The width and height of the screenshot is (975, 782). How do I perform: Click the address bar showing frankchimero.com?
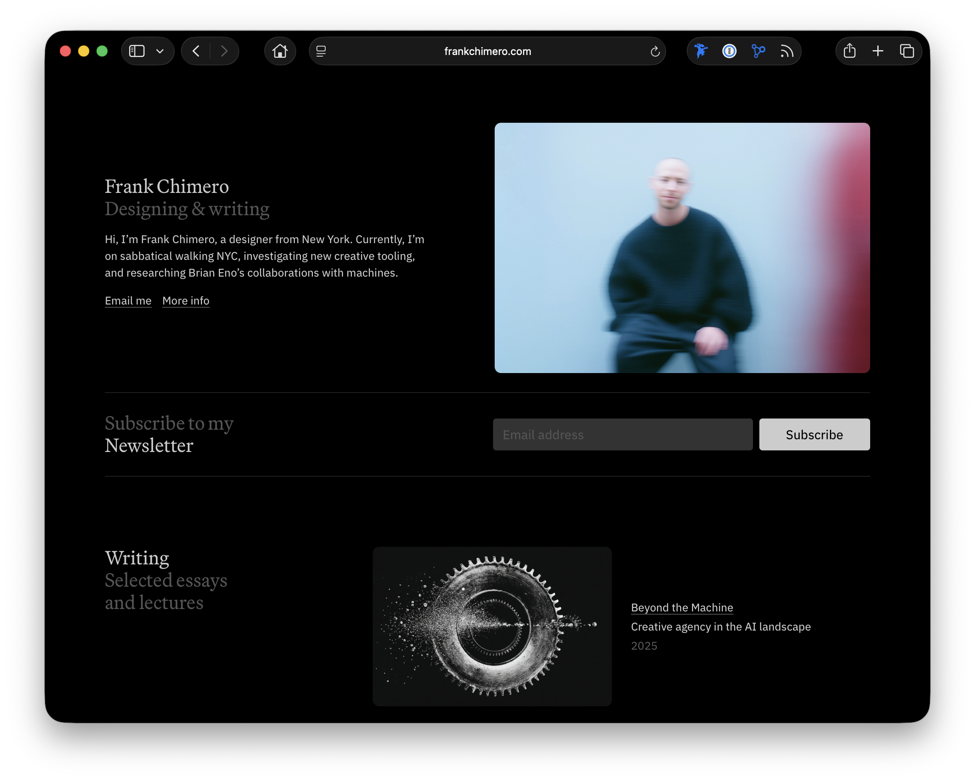[487, 51]
